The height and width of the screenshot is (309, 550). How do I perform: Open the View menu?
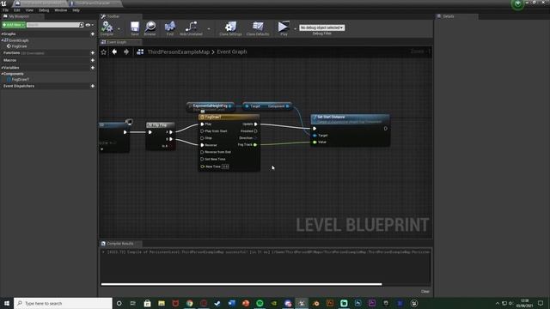point(29,10)
